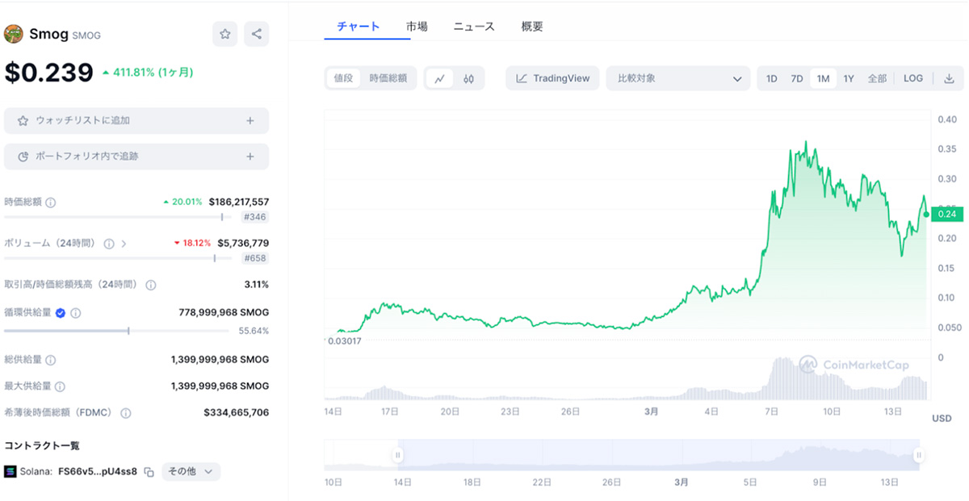This screenshot has height=501, width=969.
Task: Open info icon next to ボリューム（24時間）
Action: coord(109,243)
